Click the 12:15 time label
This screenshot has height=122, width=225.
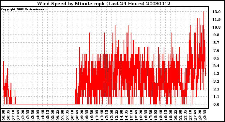(x=106, y=115)
